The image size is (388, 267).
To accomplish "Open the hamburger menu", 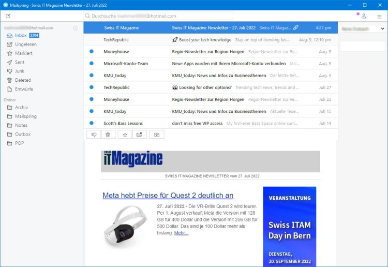I will 379,16.
